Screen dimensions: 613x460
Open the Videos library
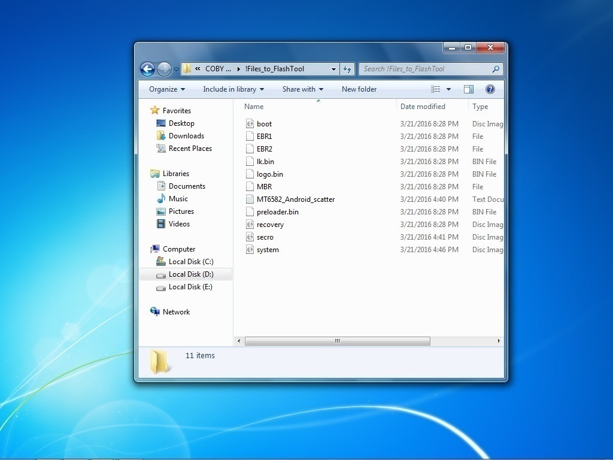tap(173, 224)
